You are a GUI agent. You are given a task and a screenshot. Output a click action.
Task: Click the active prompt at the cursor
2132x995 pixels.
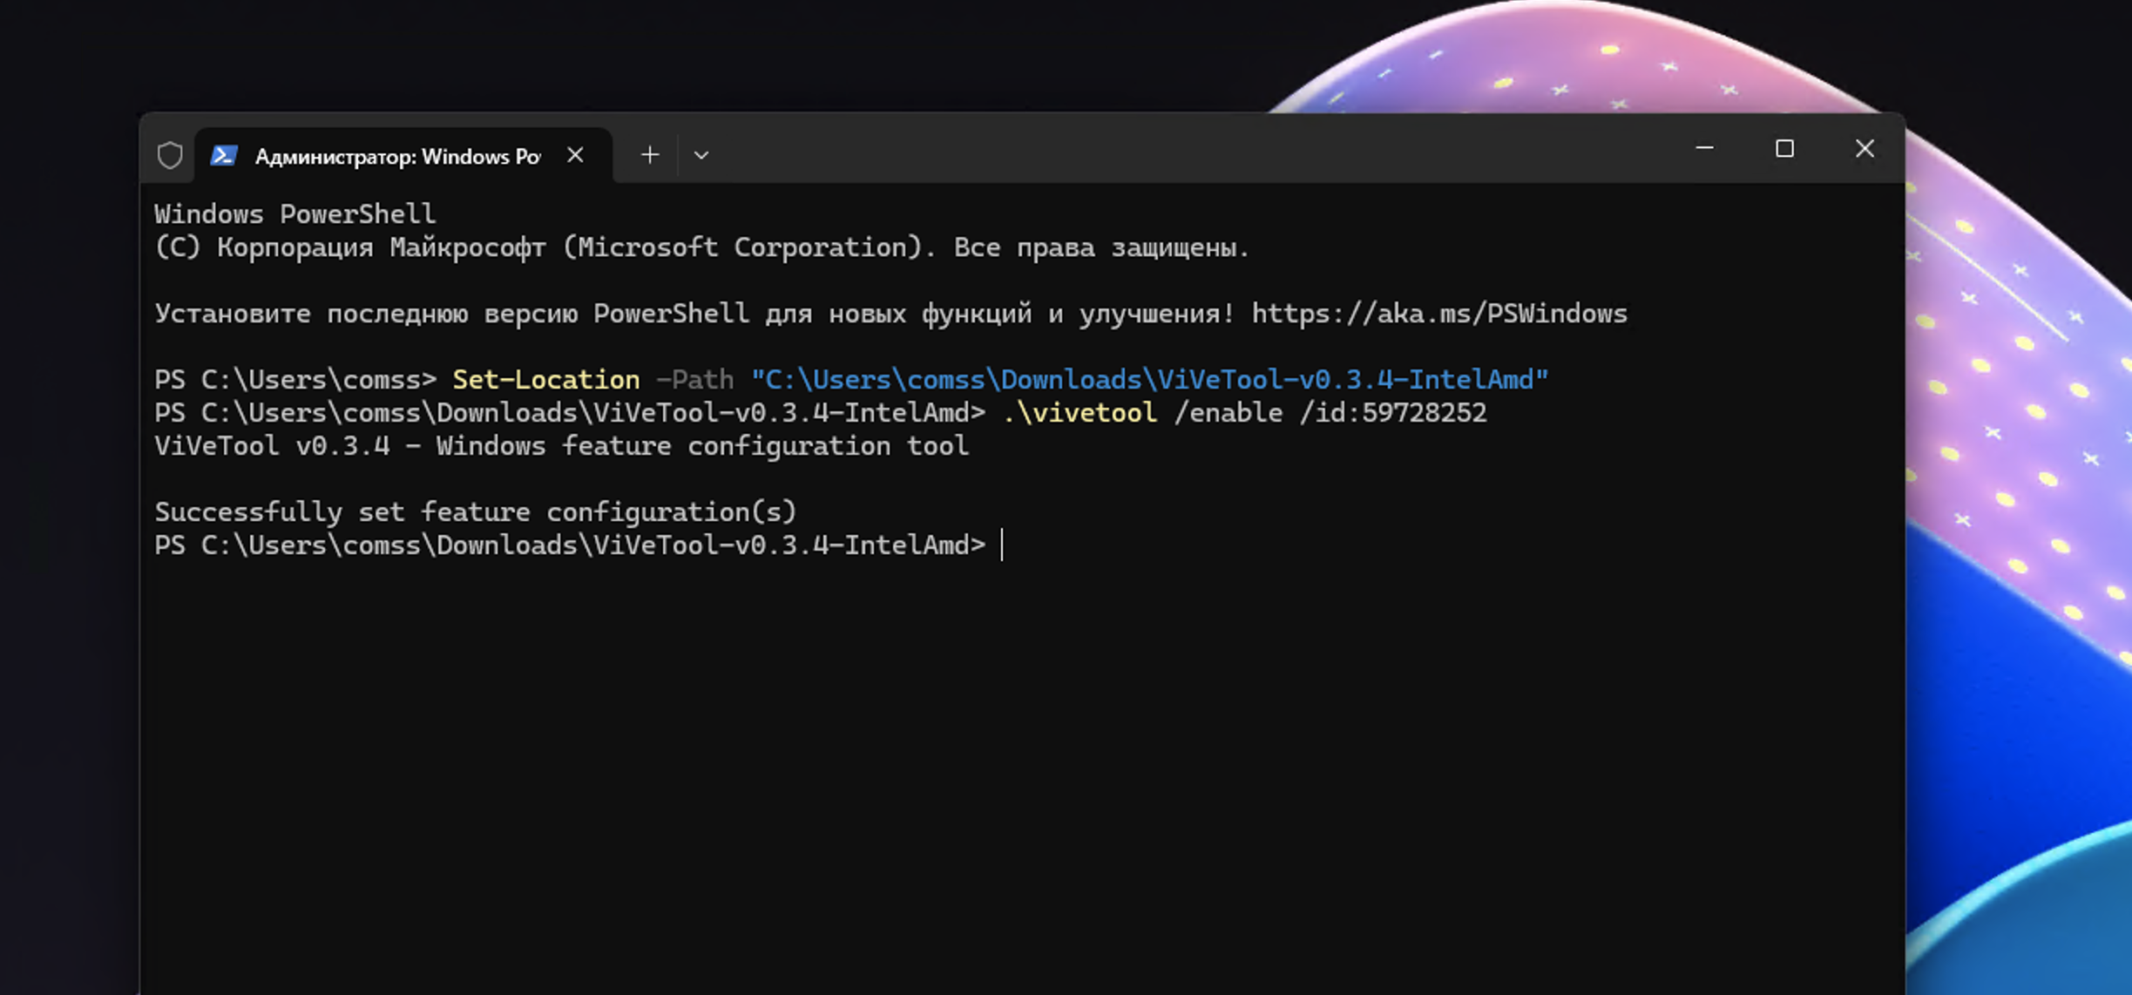[1002, 545]
